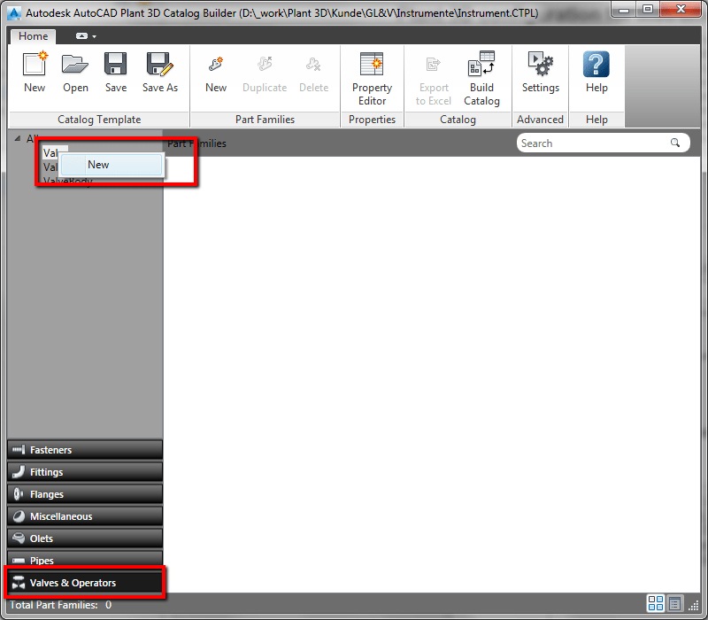The width and height of the screenshot is (708, 620).
Task: Switch to thumbnail grid view
Action: [x=655, y=603]
